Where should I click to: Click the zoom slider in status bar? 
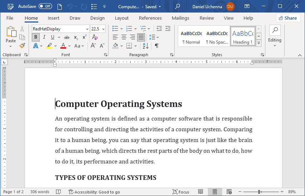coord(259,192)
